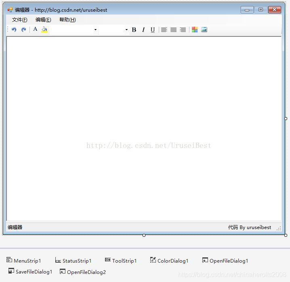Click the '代码 By uruseibest' status label

(x=250, y=227)
